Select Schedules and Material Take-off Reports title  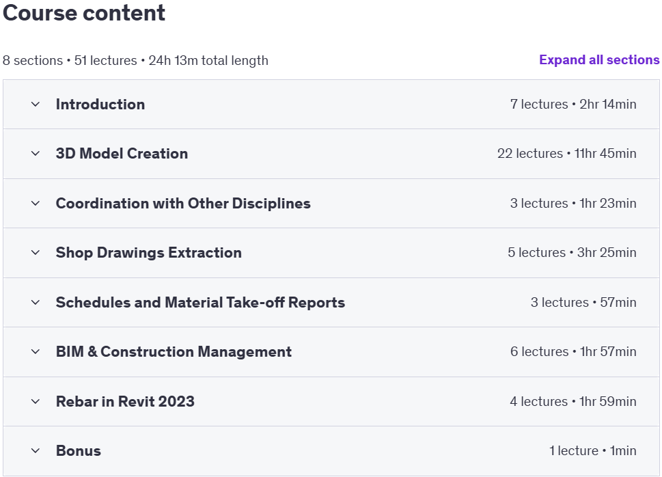click(x=201, y=303)
